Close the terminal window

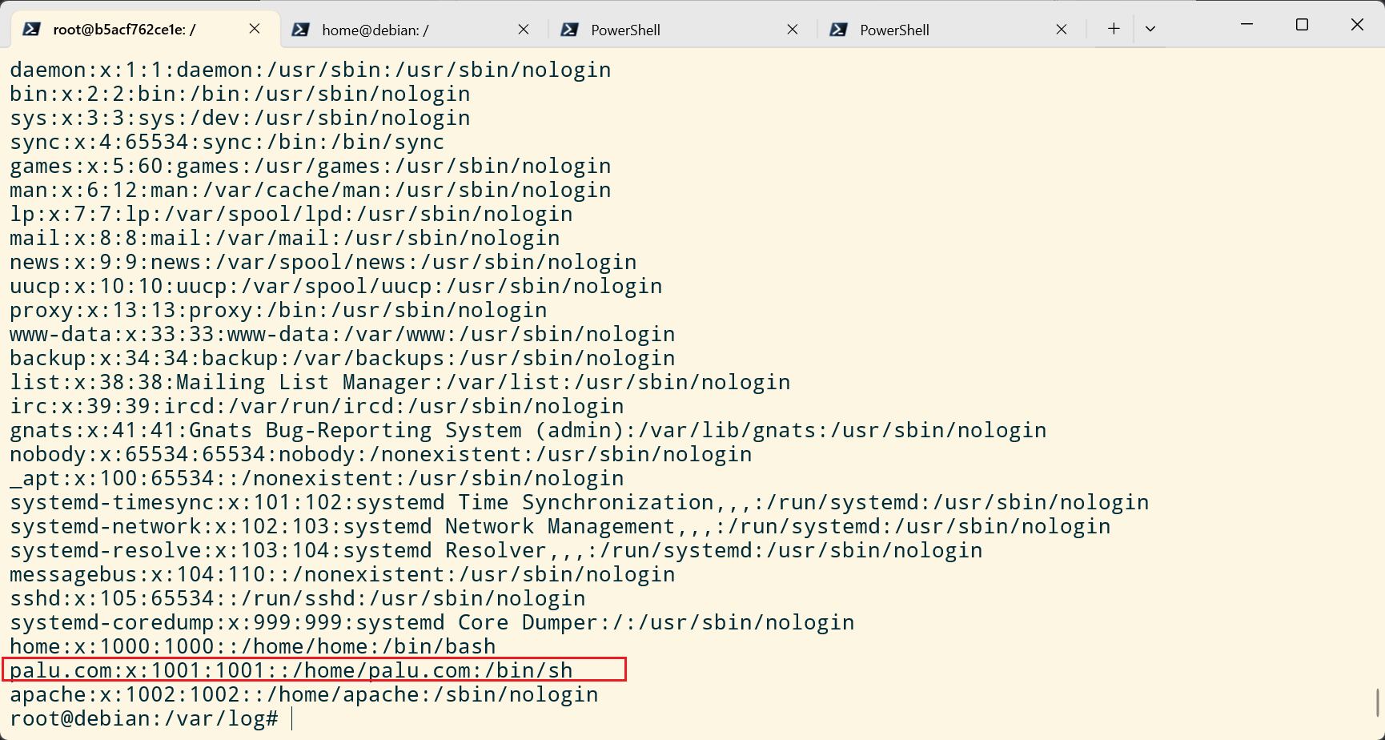click(x=1357, y=25)
